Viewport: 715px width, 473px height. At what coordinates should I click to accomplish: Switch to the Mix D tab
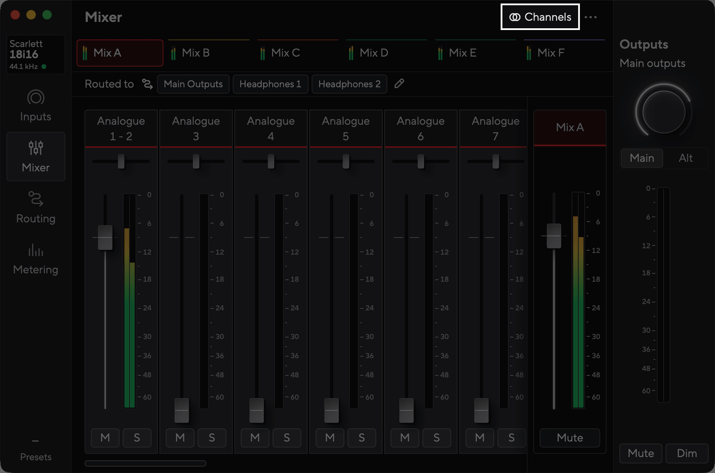point(386,53)
